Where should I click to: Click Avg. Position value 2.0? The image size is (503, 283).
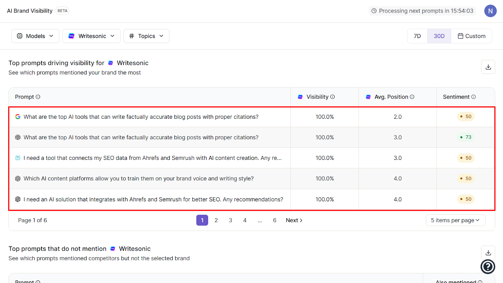point(398,117)
